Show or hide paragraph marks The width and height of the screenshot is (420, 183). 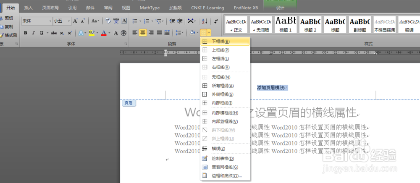tap(216, 21)
